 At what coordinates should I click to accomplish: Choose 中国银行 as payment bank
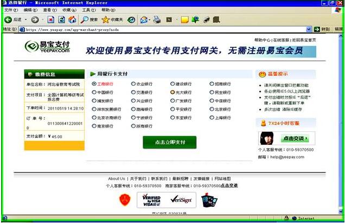coord(94,92)
